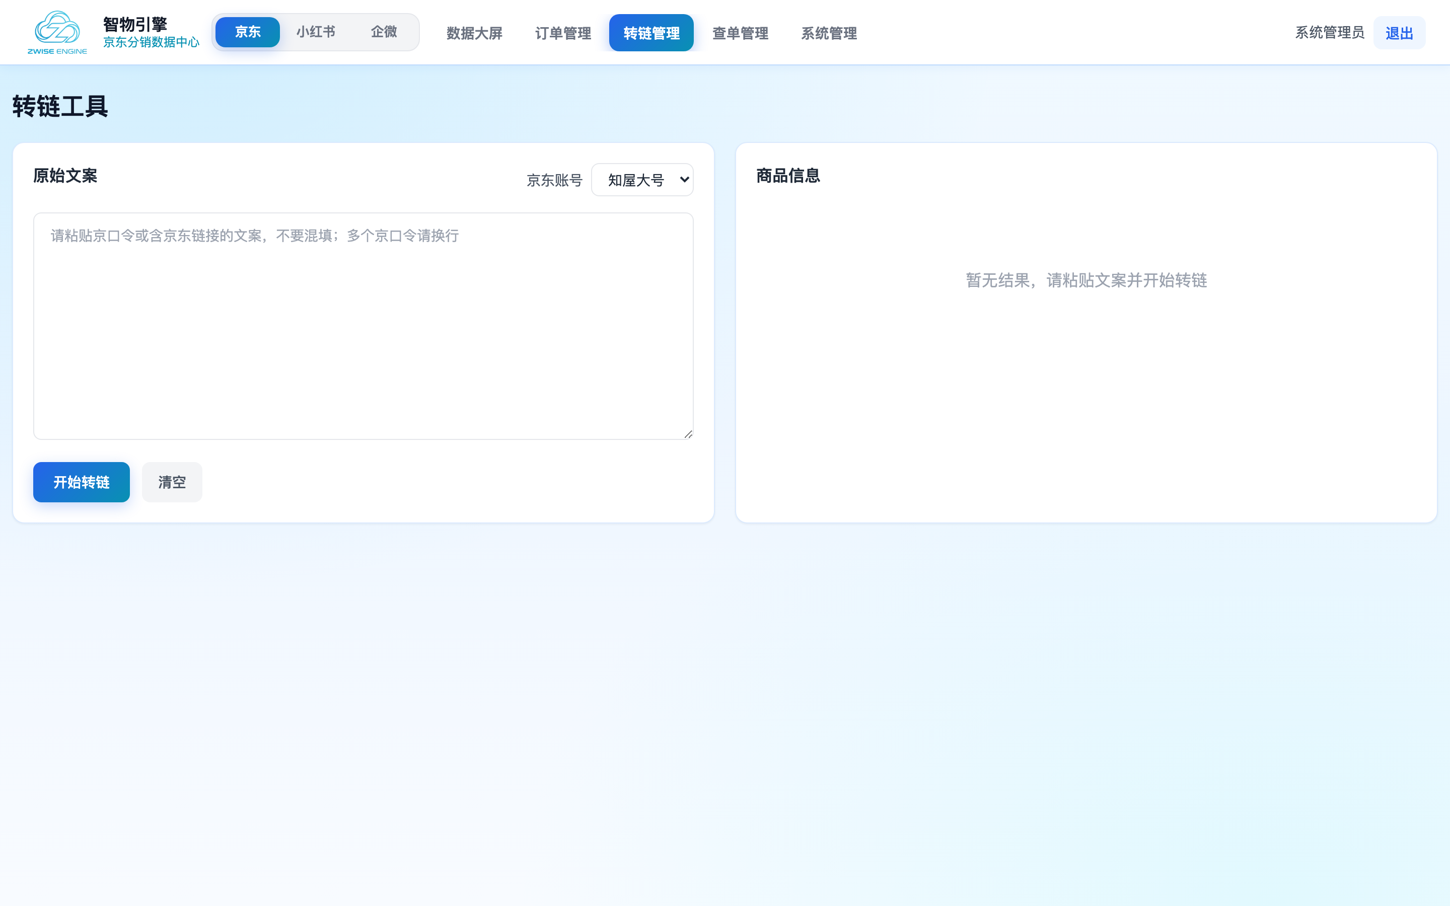The width and height of the screenshot is (1450, 906).
Task: Focus the 原始文案 text input area
Action: point(363,326)
